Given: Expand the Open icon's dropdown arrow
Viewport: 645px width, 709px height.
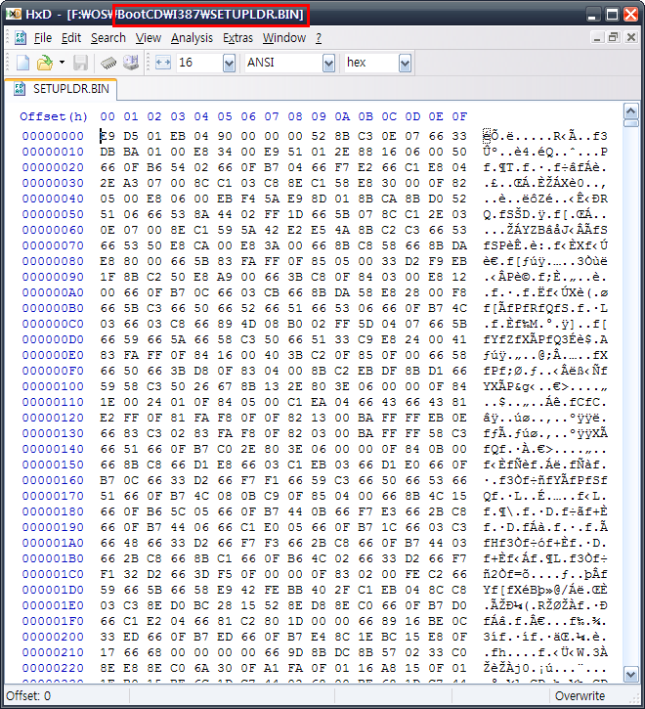Looking at the screenshot, I should [62, 63].
